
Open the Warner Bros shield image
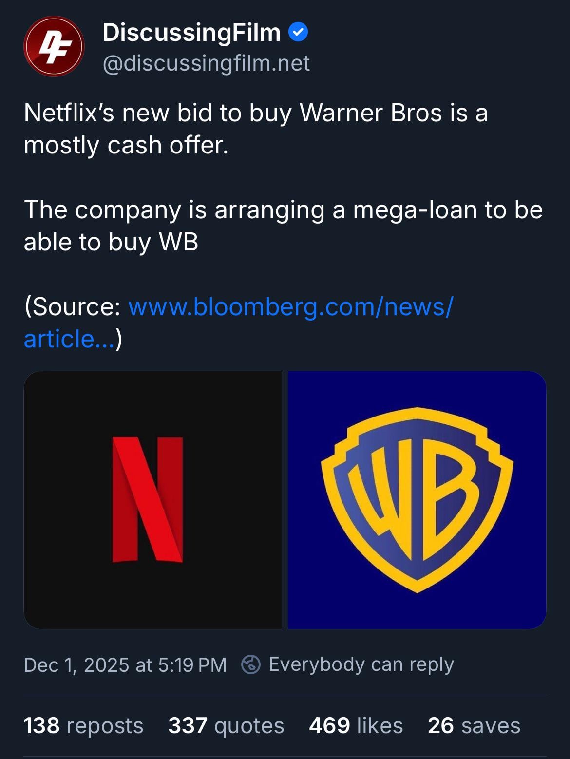(417, 500)
